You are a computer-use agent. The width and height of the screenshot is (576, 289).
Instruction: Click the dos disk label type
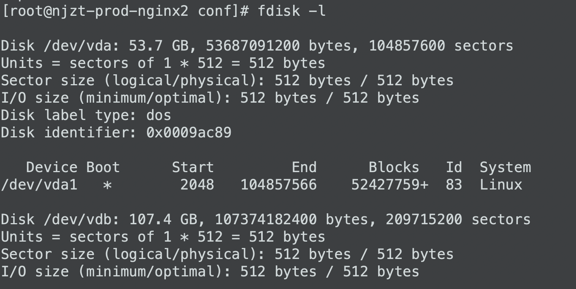click(159, 115)
